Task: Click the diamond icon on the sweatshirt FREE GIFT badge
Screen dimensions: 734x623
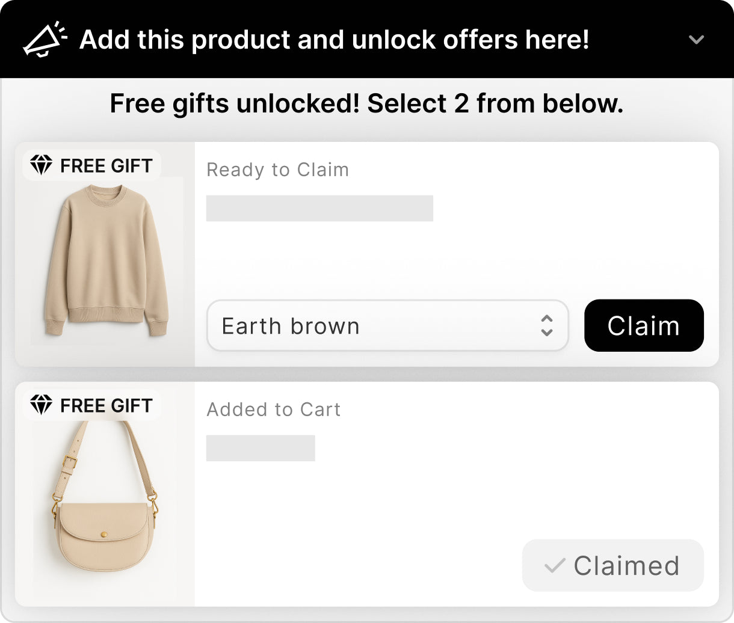Action: (40, 165)
